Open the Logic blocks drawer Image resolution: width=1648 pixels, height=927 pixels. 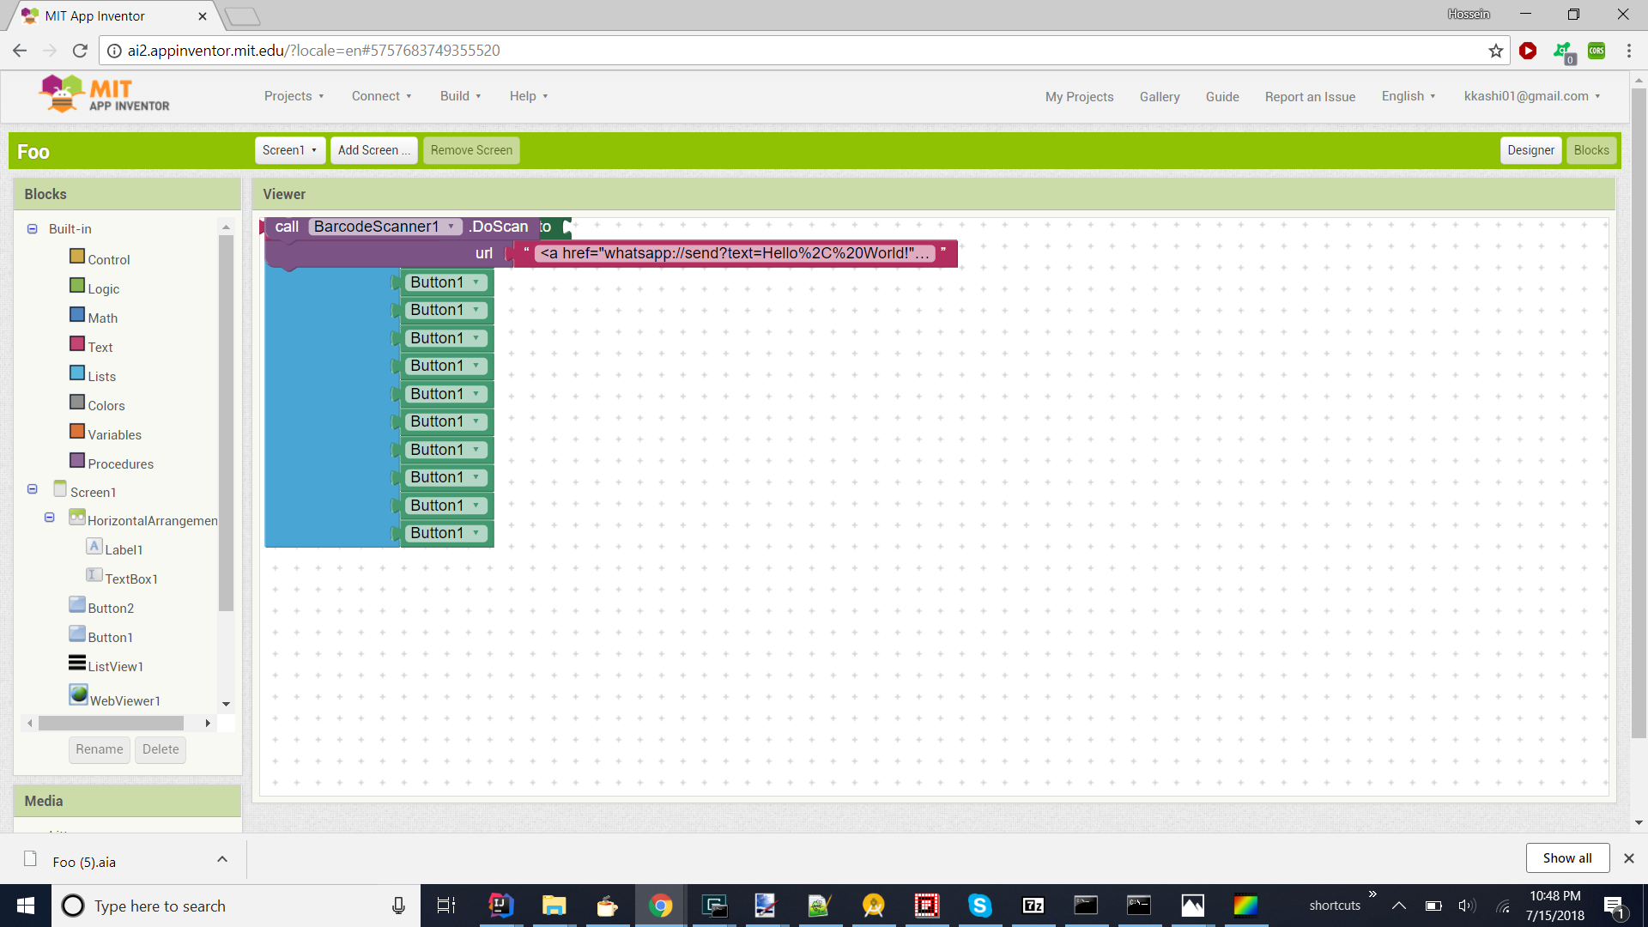[103, 288]
